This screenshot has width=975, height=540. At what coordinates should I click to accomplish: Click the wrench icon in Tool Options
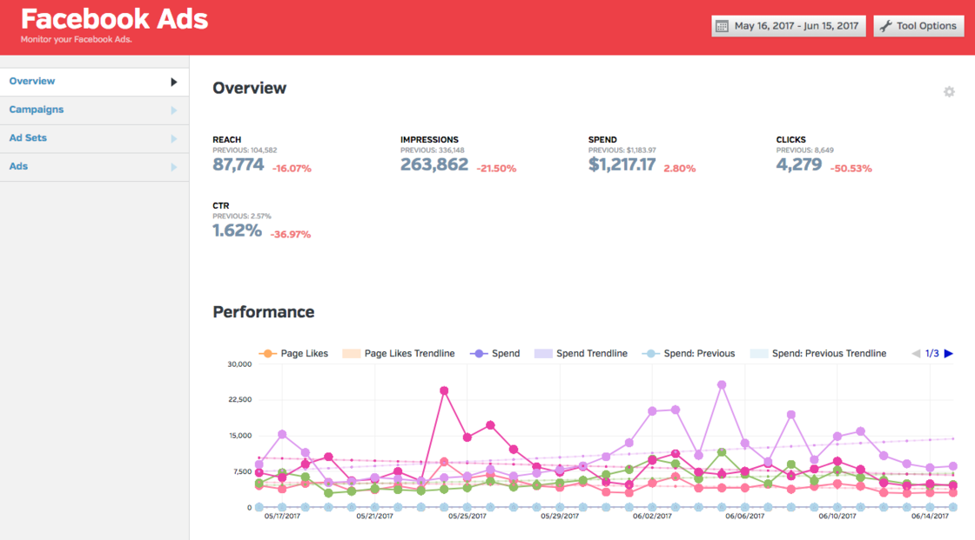coord(885,26)
